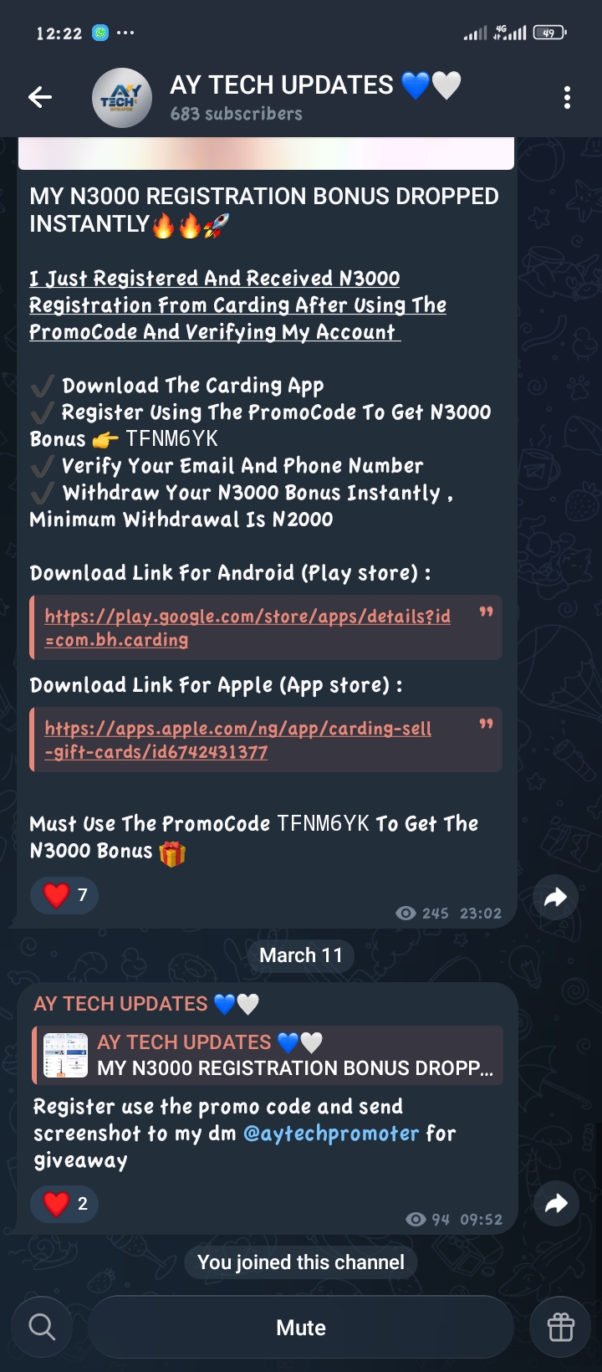Open the Apple App Store link
The height and width of the screenshot is (1372, 602).
coord(238,740)
